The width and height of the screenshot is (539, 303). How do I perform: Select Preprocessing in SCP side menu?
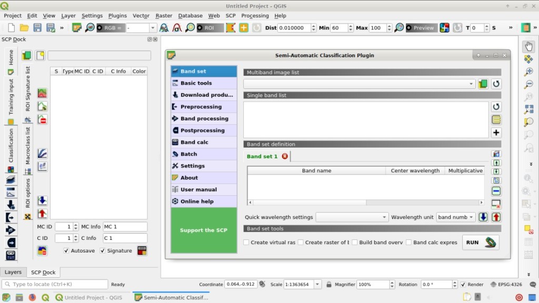point(204,107)
